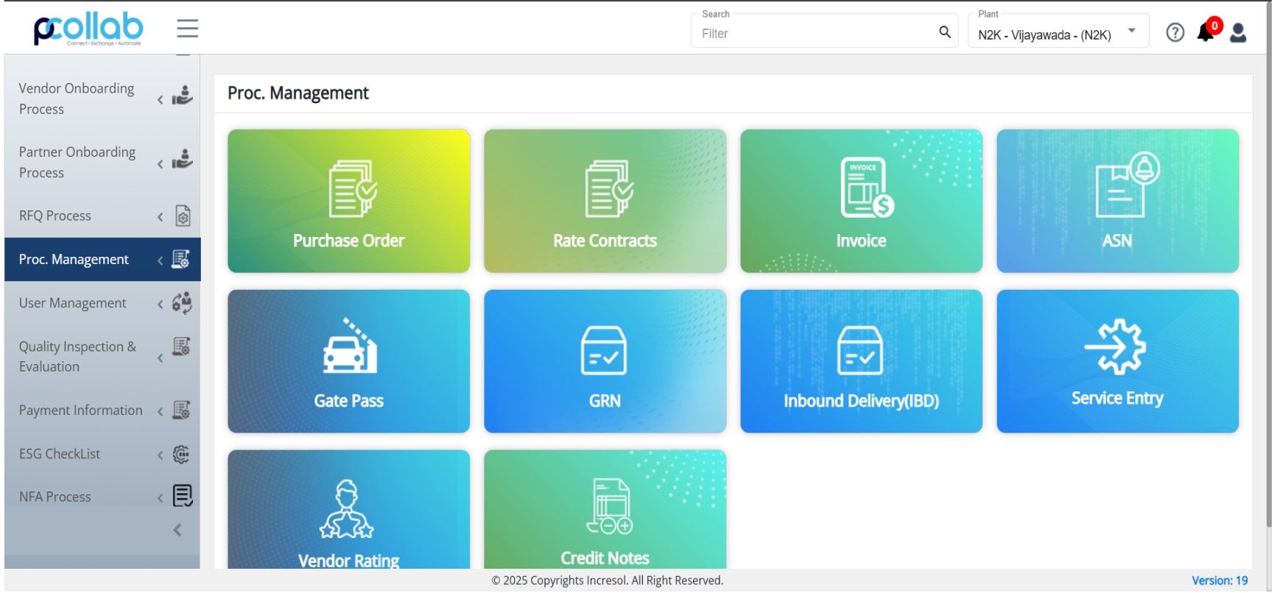The image size is (1277, 593).
Task: Click the Partner Onboarding Process sidebar icon
Action: (x=183, y=160)
